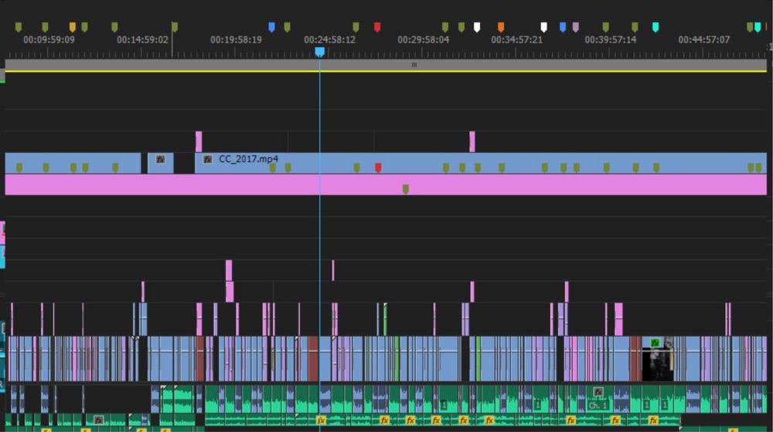Click the red clip marker on the CC_2017.mp4 clip

pyautogui.click(x=378, y=168)
